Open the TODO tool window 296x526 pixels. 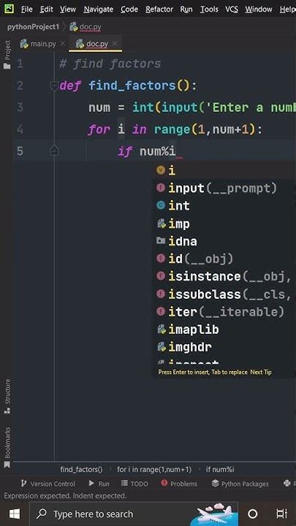(x=134, y=484)
